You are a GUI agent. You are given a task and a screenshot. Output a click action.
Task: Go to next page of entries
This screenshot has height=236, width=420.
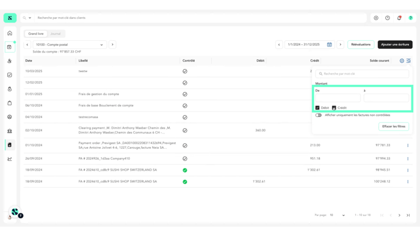(399, 215)
